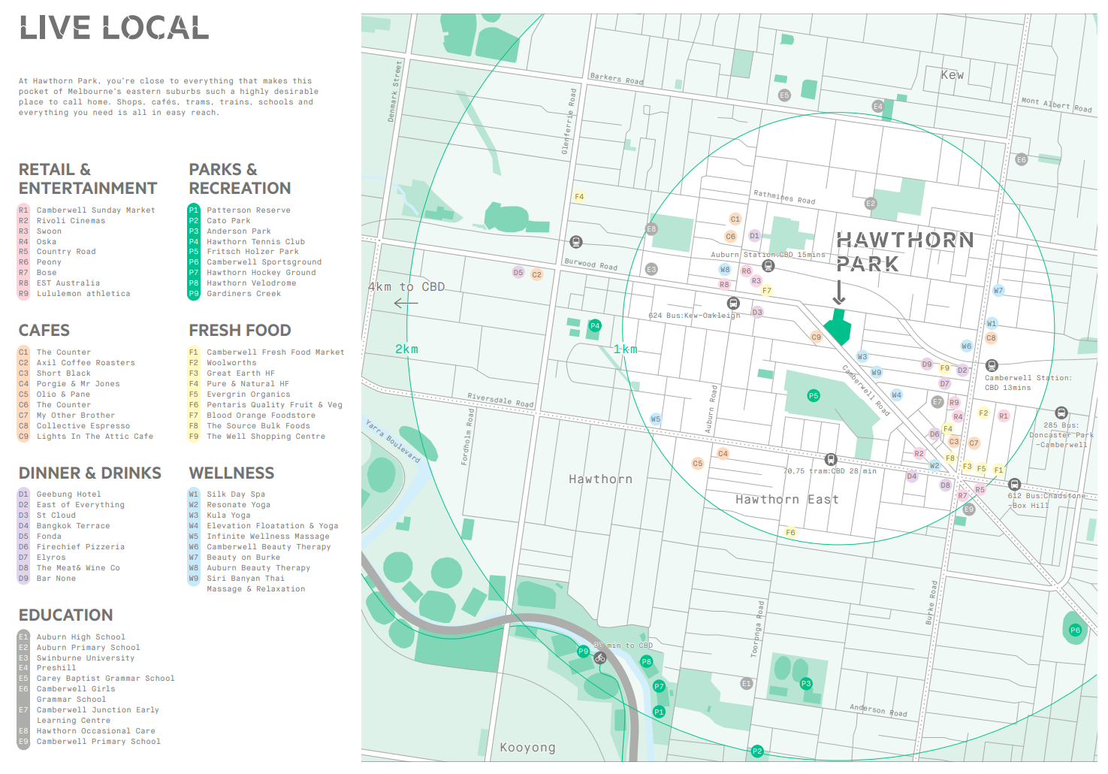Click 'Camberwell Sunday Market' in the legend

click(95, 210)
